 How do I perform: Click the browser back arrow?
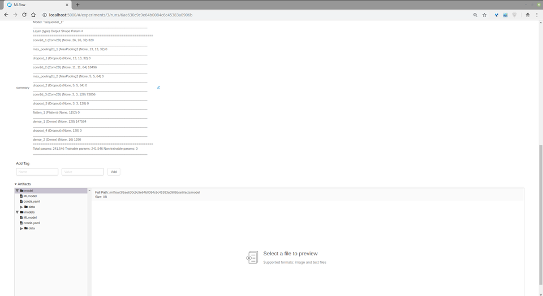coord(6,15)
